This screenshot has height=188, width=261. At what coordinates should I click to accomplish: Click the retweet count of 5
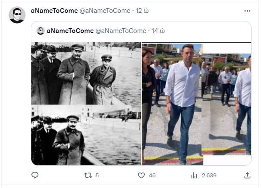point(97,175)
